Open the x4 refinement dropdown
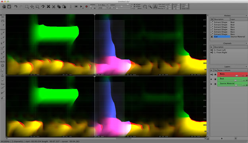Screen dimensions: 248x143 click(112, 8)
